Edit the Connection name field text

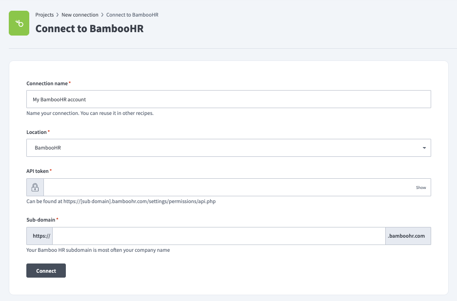pos(229,99)
